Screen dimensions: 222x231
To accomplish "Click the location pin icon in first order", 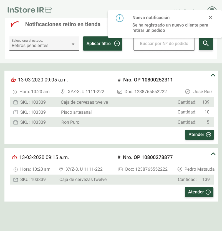I will point(62,92).
